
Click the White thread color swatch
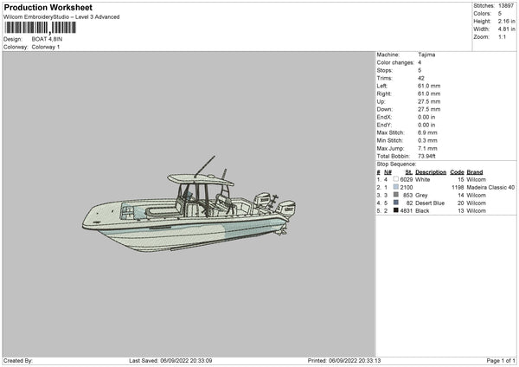click(x=395, y=179)
